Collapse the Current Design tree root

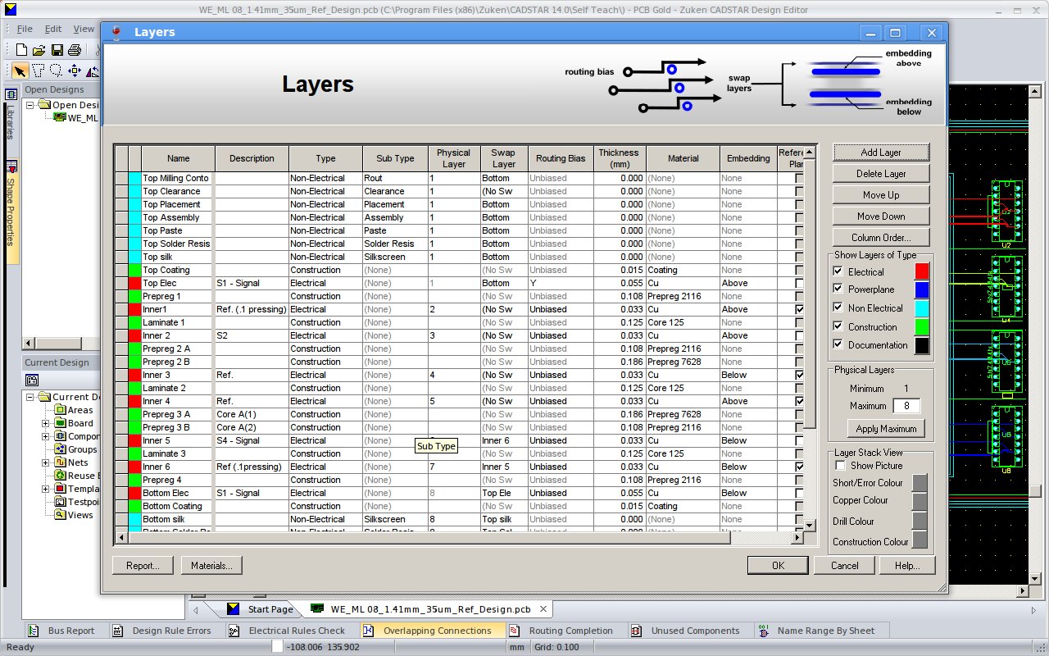point(31,397)
